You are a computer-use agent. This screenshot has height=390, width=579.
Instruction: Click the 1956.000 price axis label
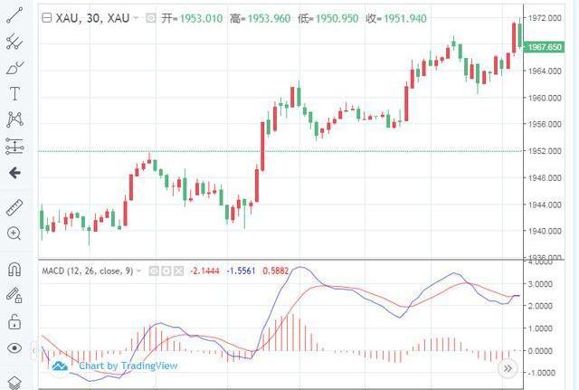[545, 124]
